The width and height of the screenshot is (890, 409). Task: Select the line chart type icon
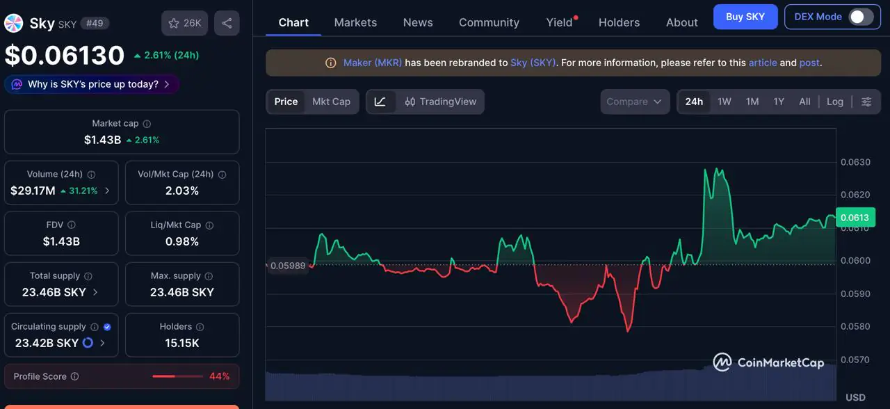pyautogui.click(x=380, y=102)
